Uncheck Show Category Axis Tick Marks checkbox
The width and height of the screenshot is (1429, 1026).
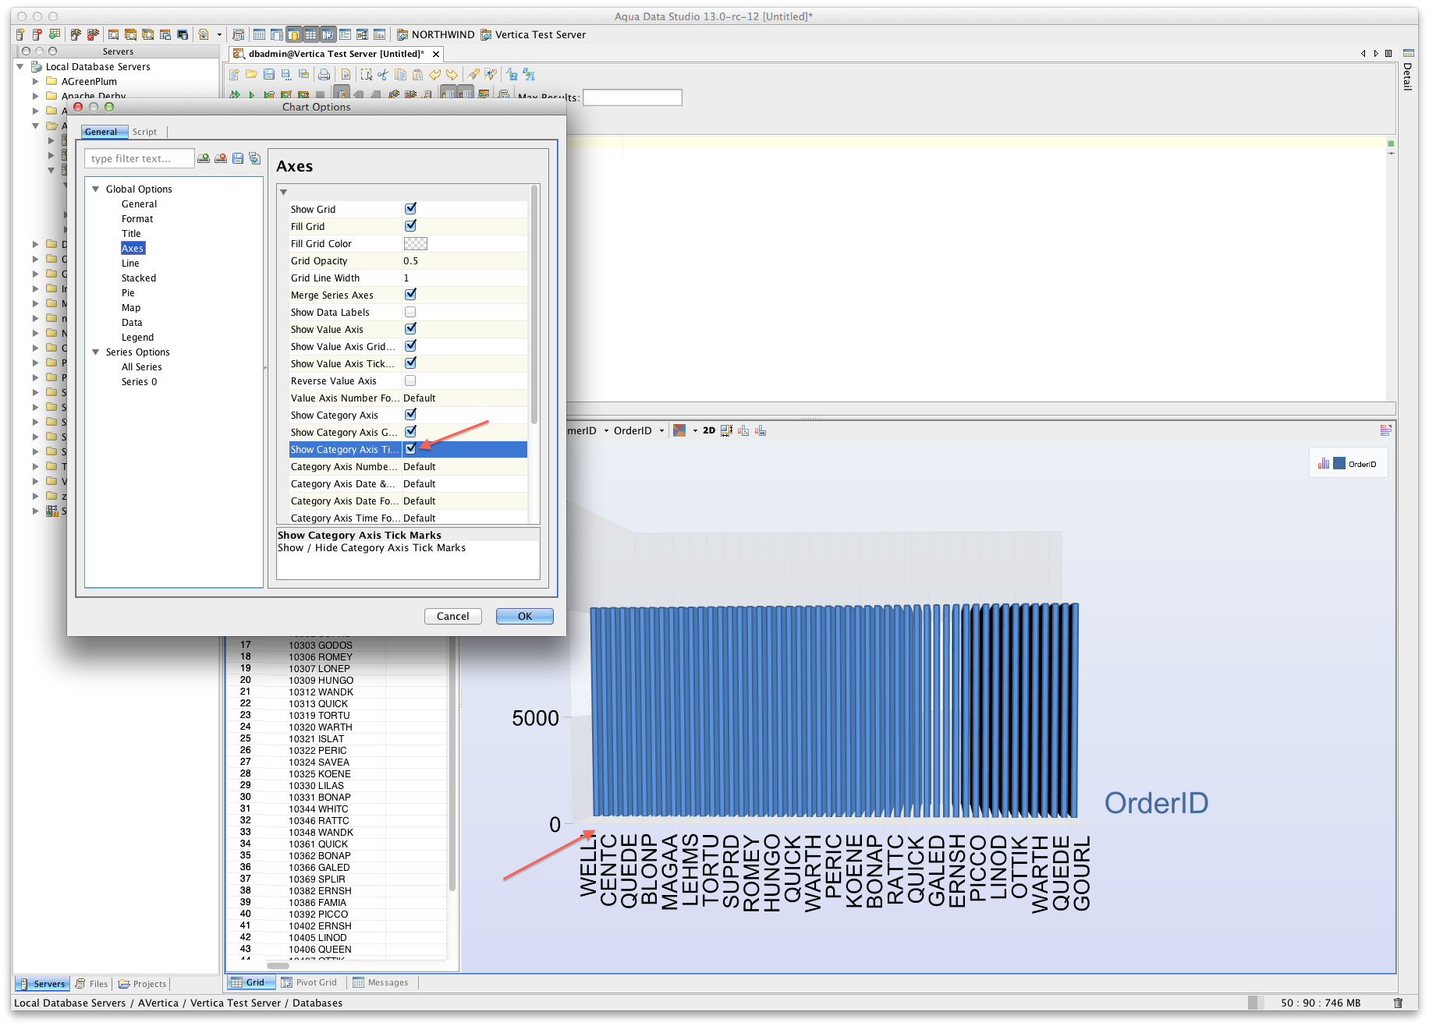pos(410,449)
